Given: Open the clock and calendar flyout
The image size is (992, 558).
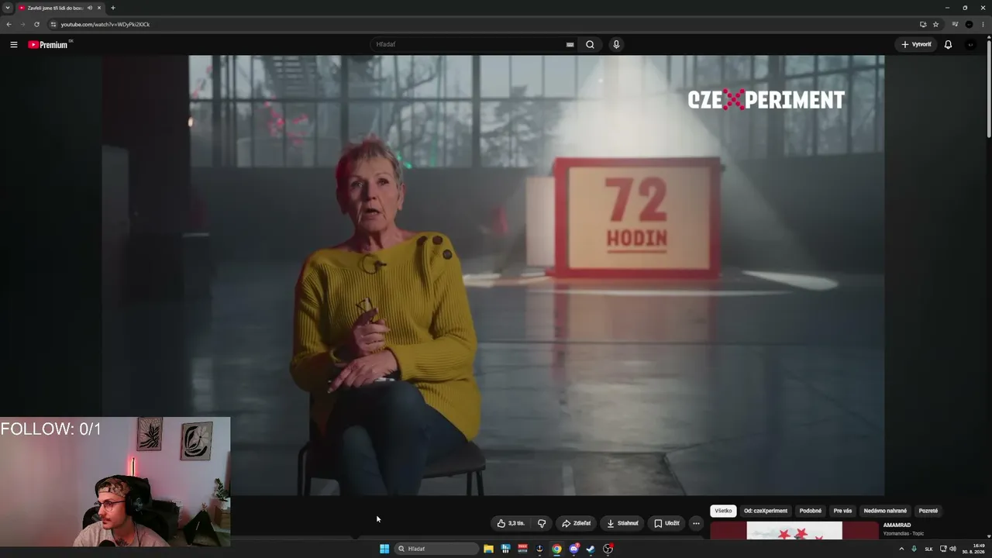Looking at the screenshot, I should [x=973, y=549].
